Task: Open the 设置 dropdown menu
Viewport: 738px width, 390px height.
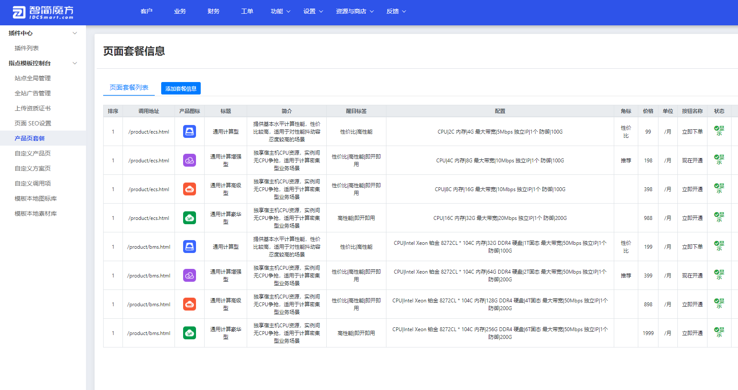Action: pyautogui.click(x=313, y=11)
